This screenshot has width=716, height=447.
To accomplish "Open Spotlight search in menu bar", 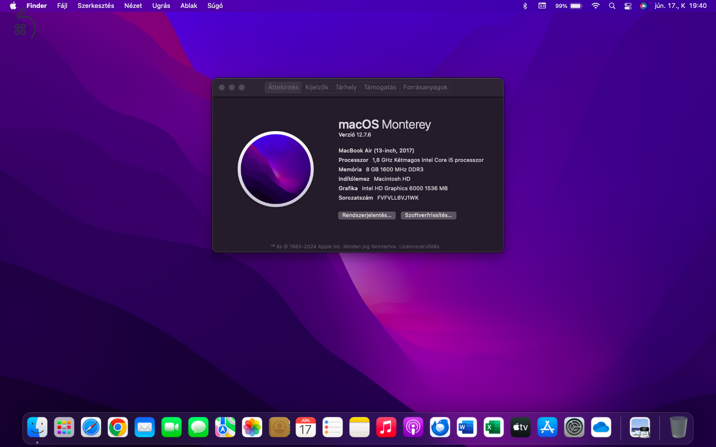I will tap(612, 6).
